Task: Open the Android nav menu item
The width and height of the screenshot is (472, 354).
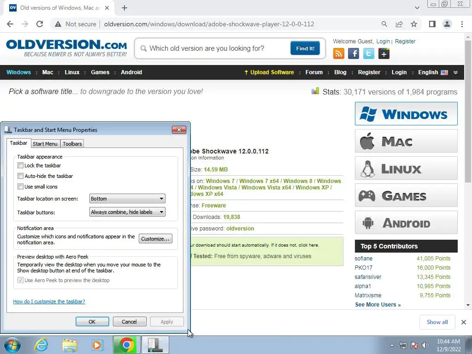Action: point(131,72)
